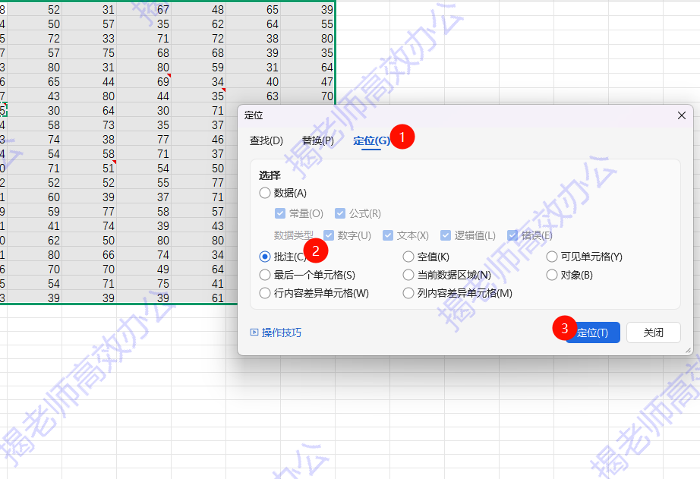This screenshot has width=700, height=479.
Task: Switch to the 查找(D) tab
Action: pos(266,140)
